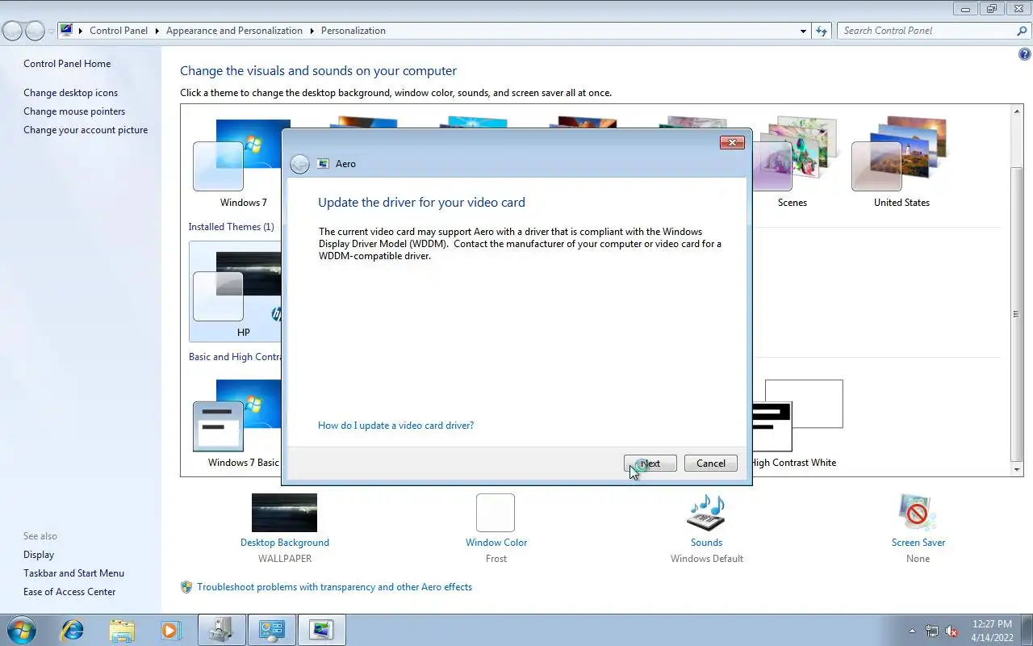The image size is (1033, 646).
Task: Click the computer icon in address bar
Action: 66,31
